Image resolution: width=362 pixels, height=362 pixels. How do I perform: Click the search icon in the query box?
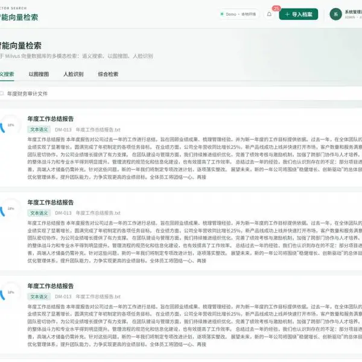[x=2, y=94]
